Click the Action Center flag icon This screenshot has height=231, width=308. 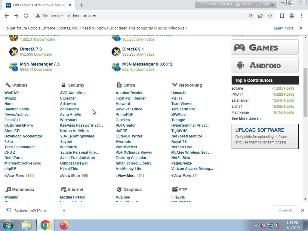(x=263, y=225)
